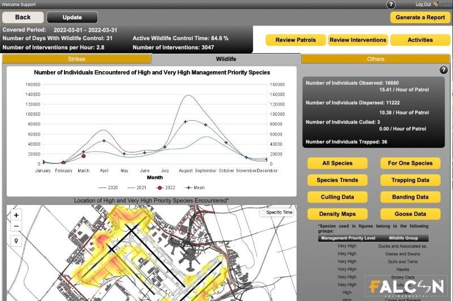Click the map zoom out minus button
This screenshot has height=301, width=453.
tap(16, 226)
